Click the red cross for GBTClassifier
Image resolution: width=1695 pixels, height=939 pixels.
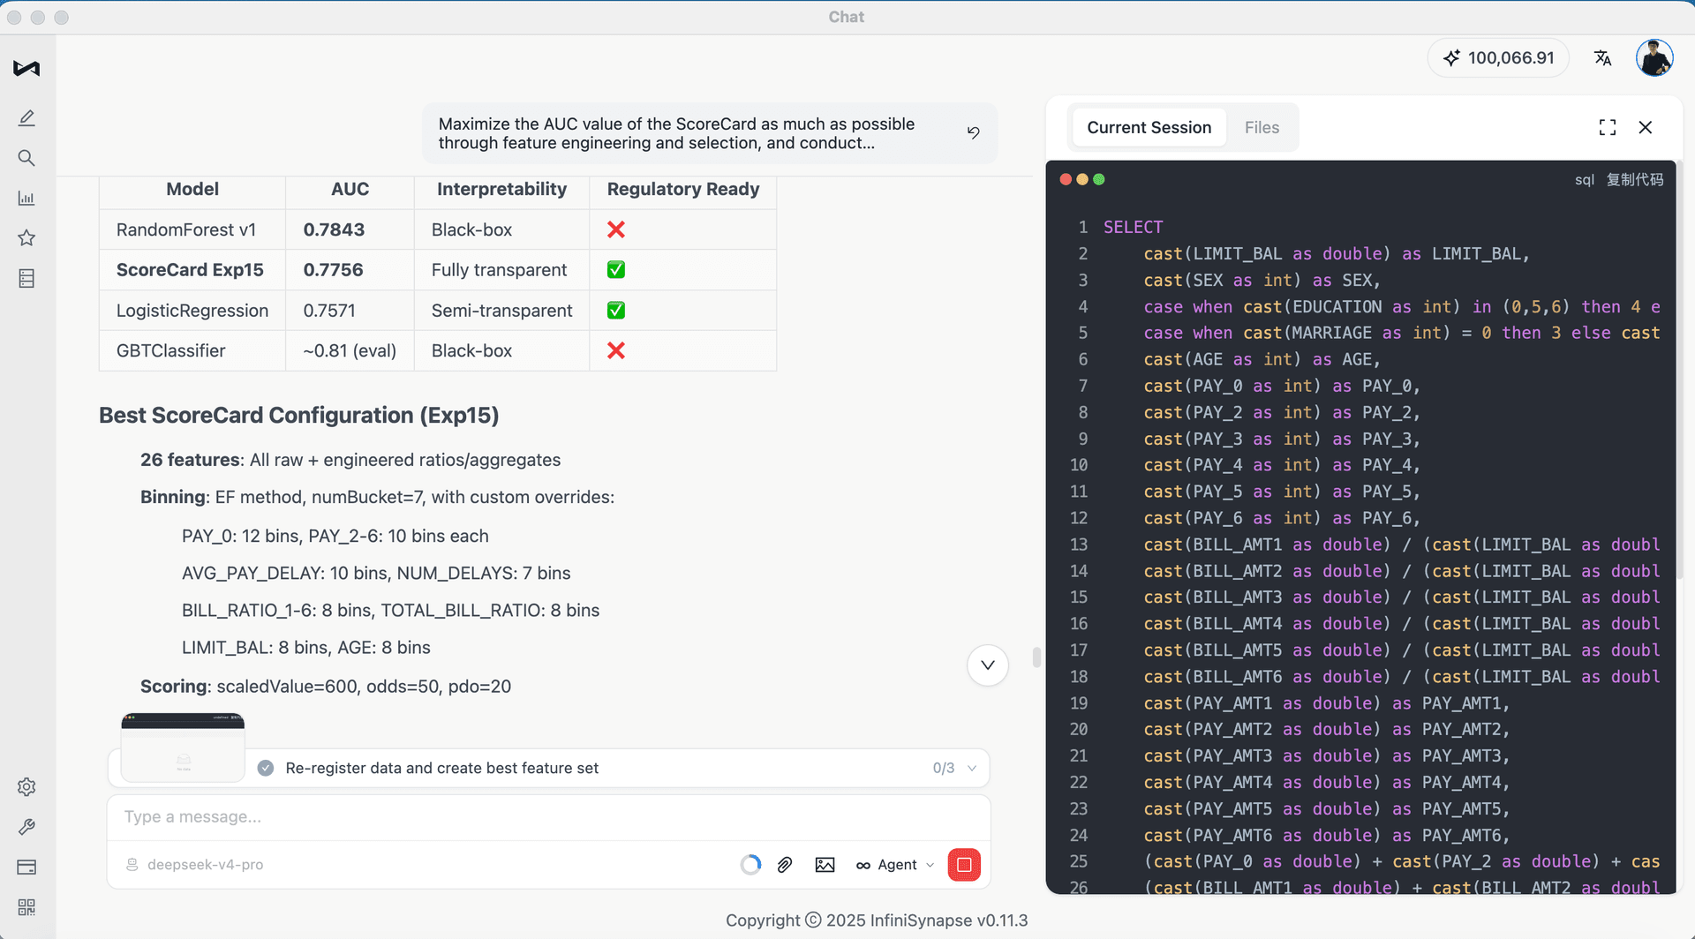pos(616,351)
